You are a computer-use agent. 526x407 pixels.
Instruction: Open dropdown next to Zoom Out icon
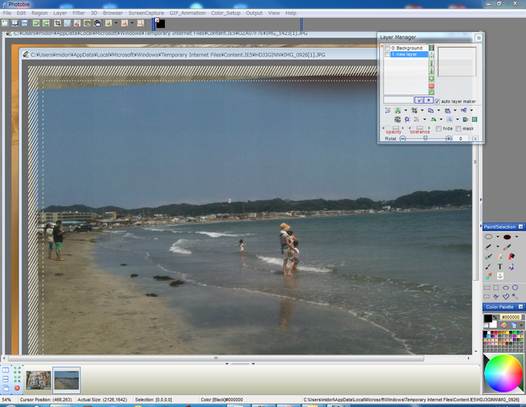point(131,22)
